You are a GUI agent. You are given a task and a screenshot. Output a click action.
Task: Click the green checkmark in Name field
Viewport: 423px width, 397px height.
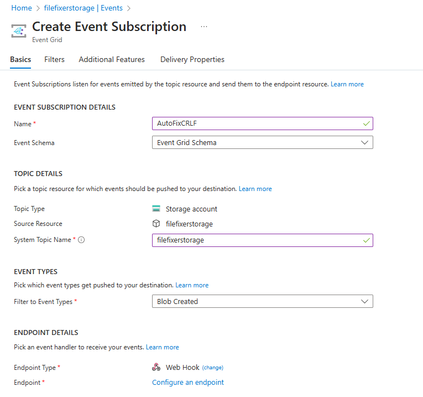[x=367, y=123]
